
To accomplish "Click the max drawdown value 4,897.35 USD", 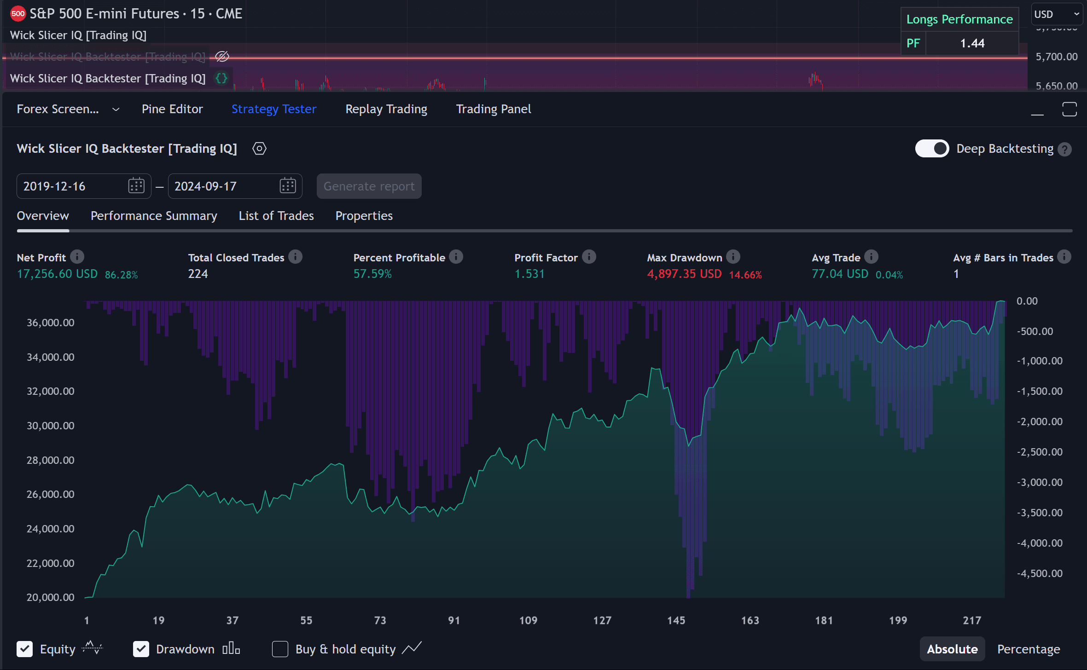I will point(684,274).
